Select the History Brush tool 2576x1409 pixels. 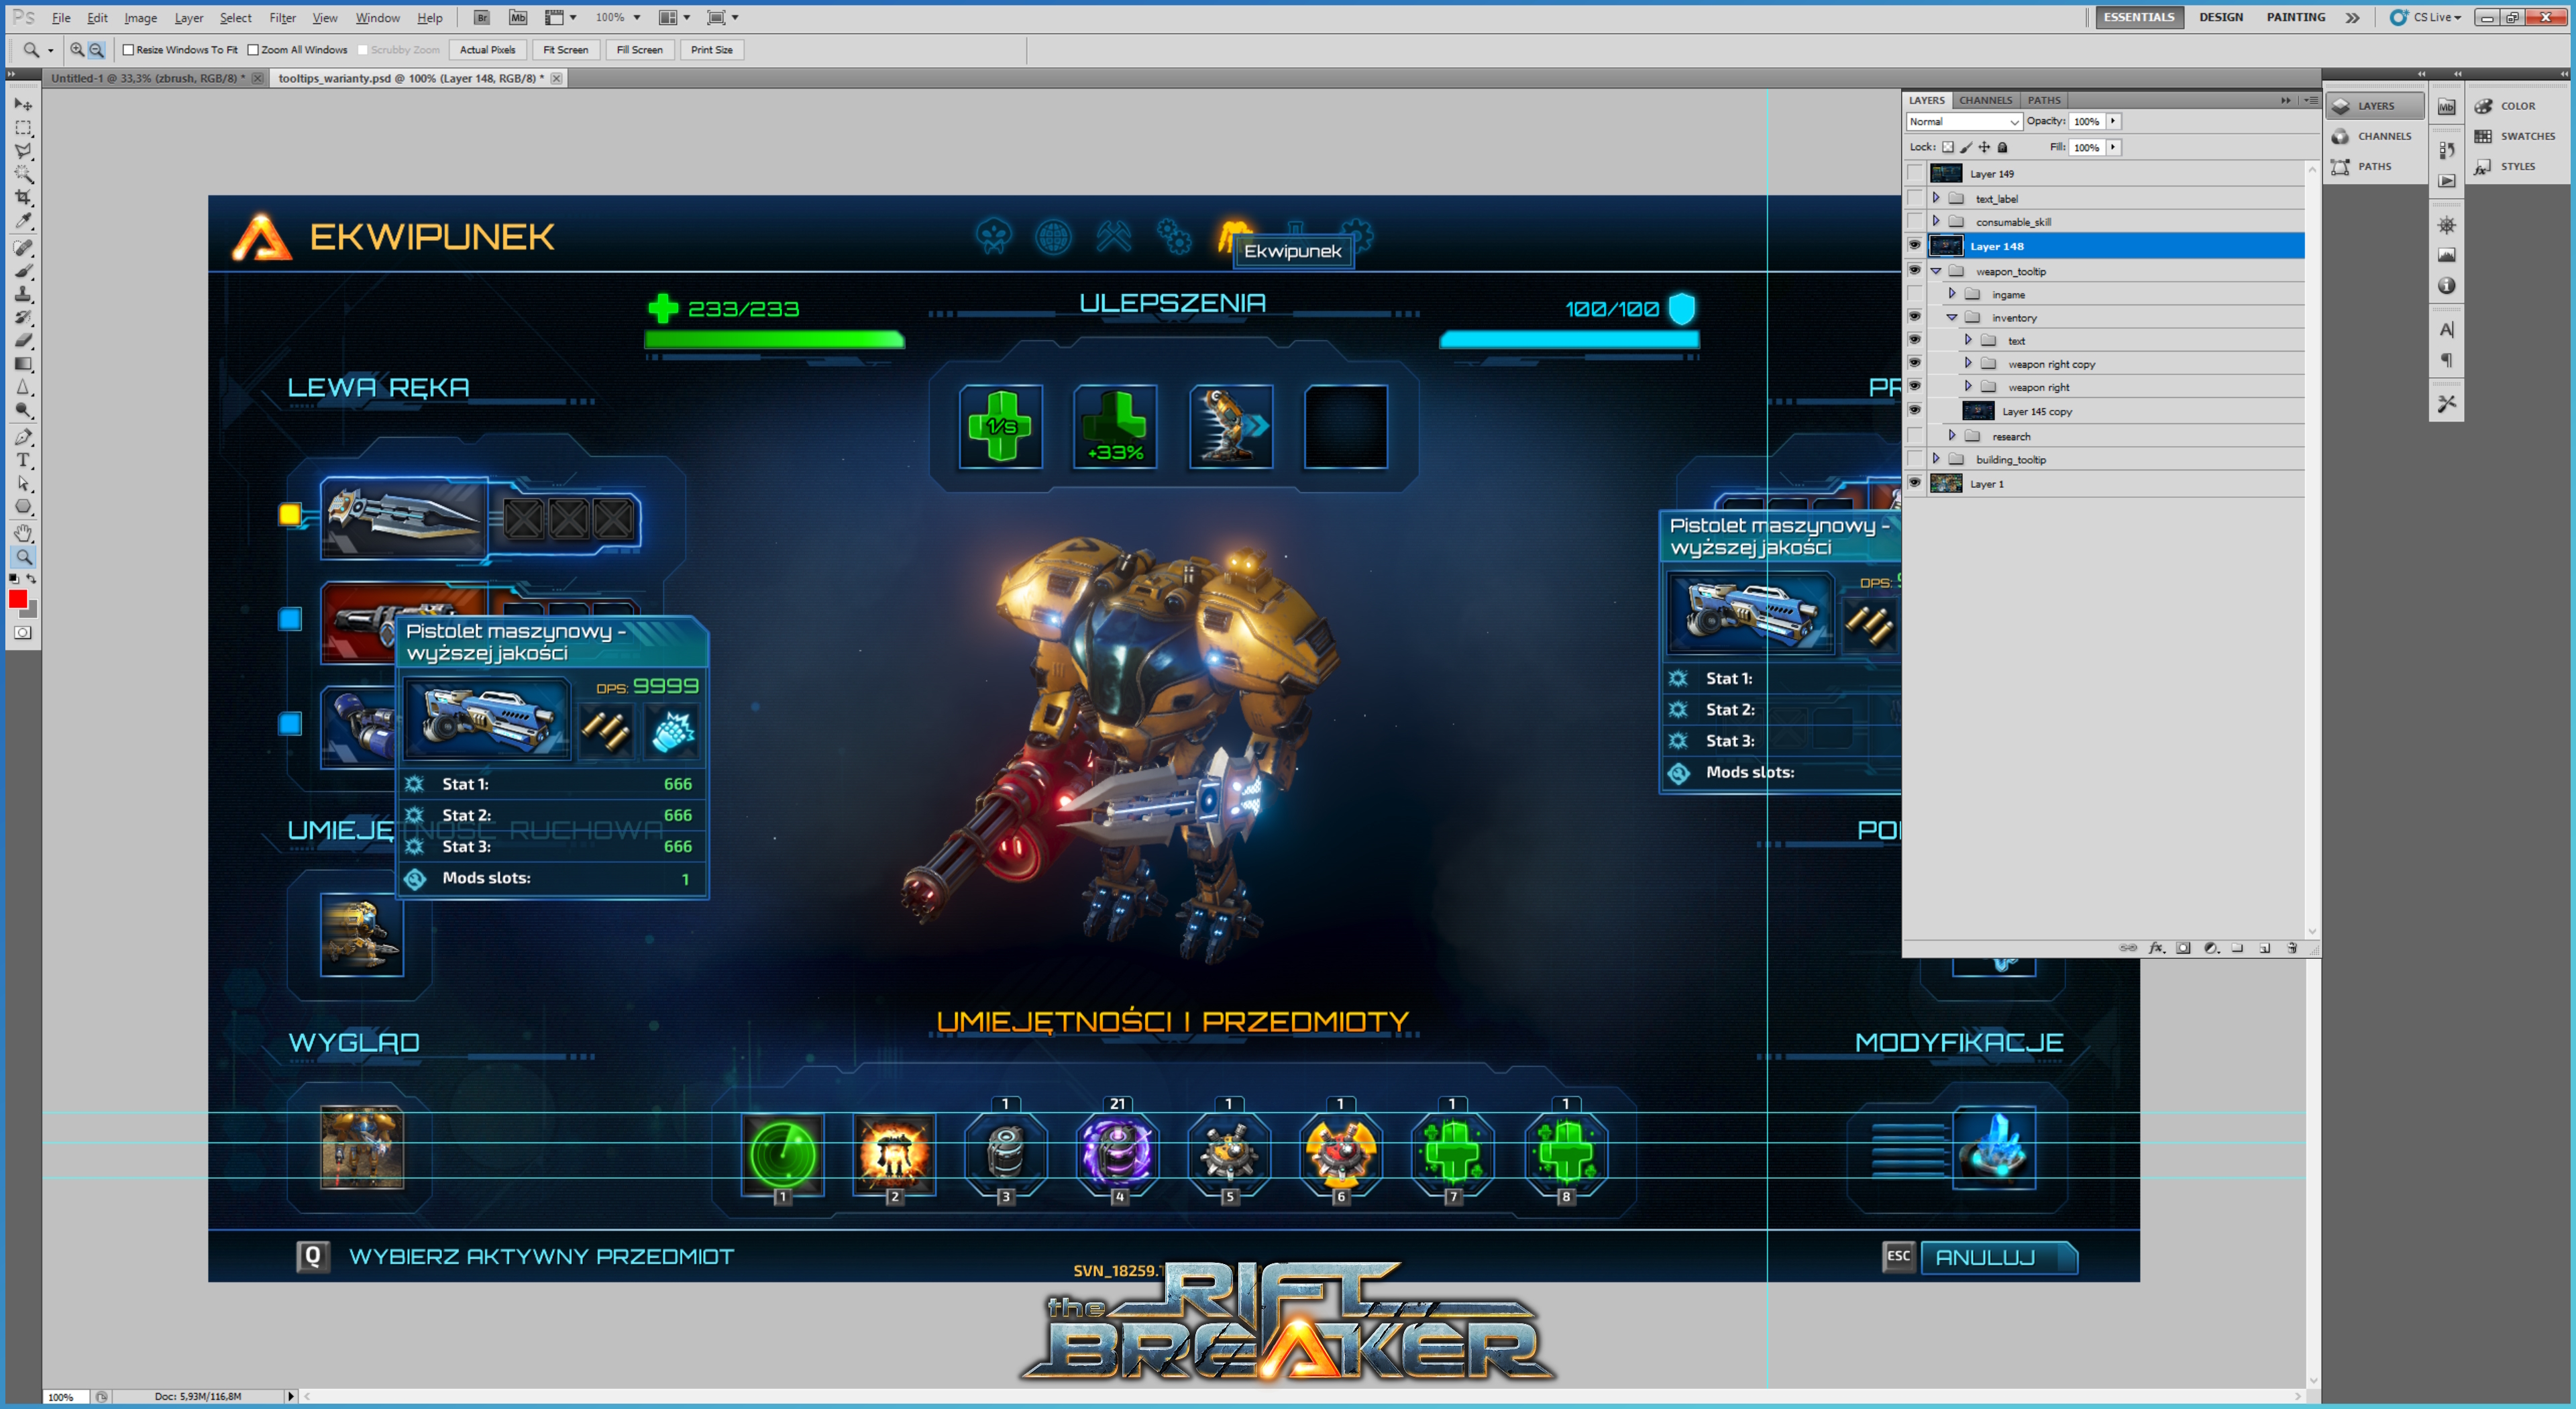pyautogui.click(x=23, y=318)
